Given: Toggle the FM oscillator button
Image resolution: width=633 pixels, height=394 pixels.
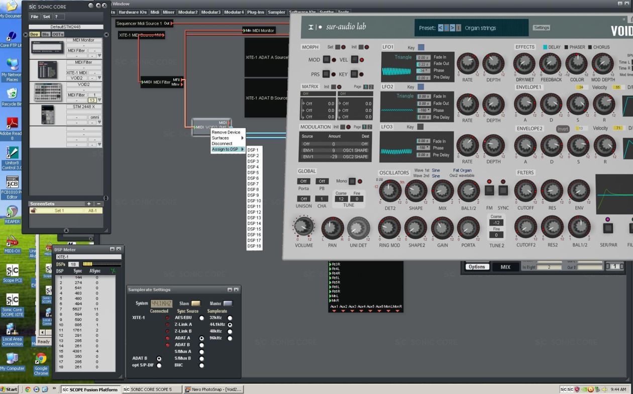Looking at the screenshot, I should (x=490, y=191).
